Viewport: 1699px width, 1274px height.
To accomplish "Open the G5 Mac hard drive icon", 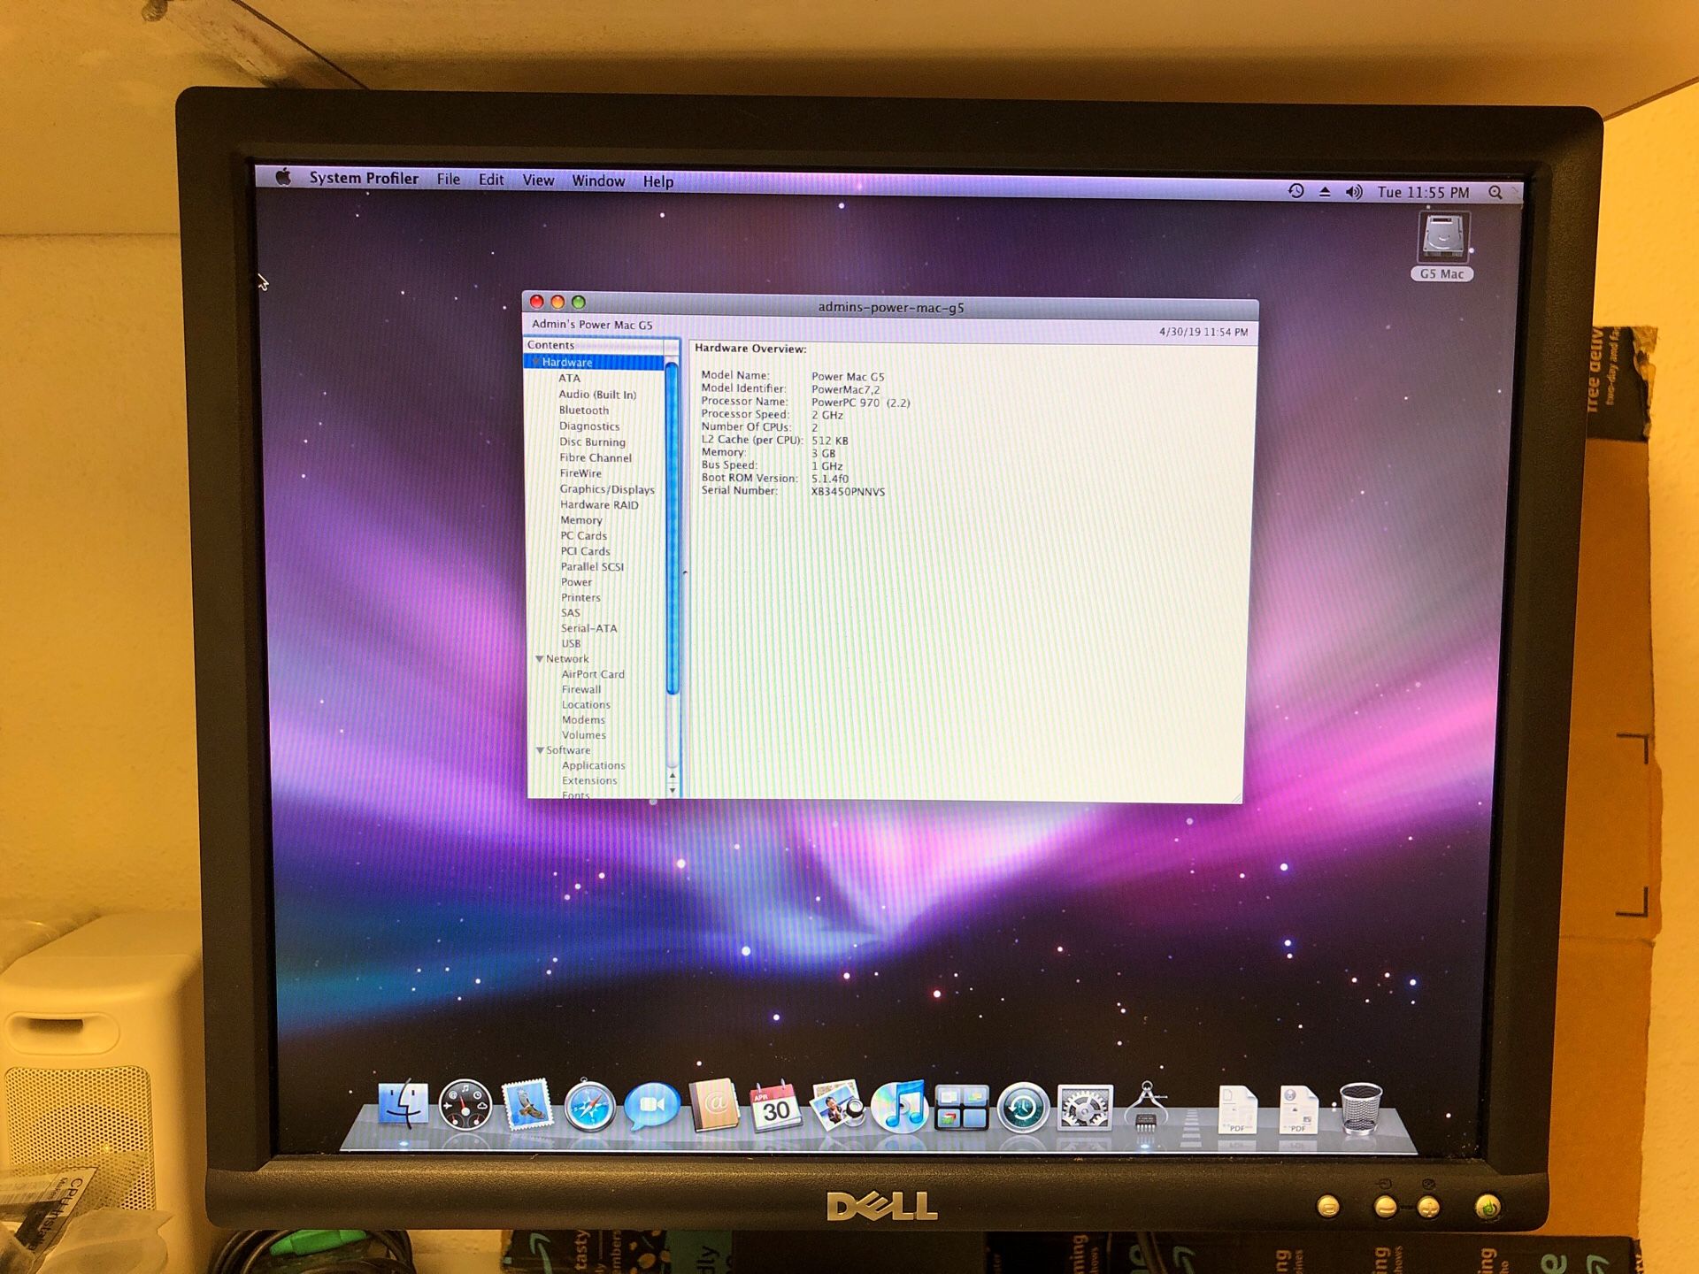I will point(1443,238).
